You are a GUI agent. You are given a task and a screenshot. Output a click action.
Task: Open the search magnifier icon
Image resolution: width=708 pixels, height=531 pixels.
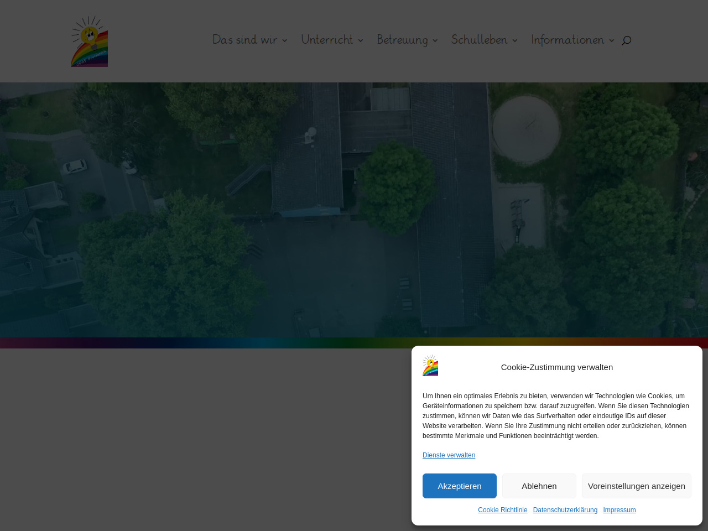626,40
